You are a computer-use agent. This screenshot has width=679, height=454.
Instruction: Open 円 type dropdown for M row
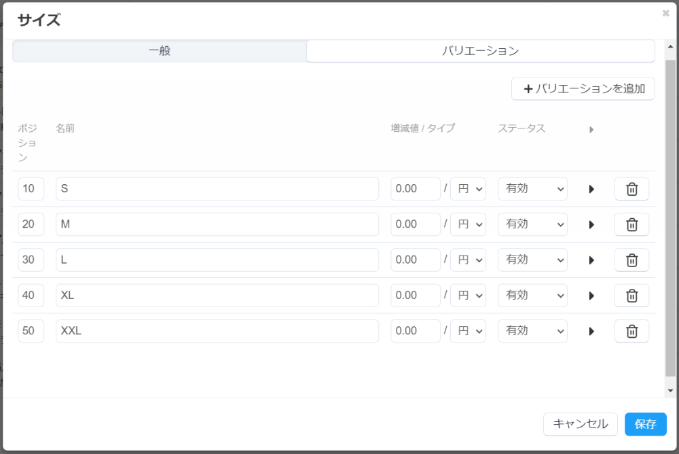468,224
